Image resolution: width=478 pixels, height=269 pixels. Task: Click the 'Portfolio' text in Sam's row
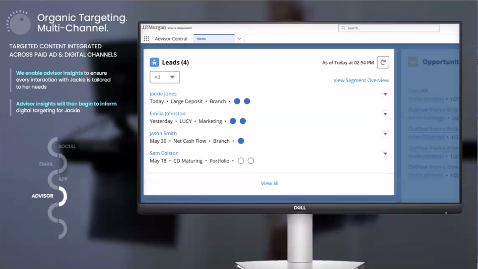pos(219,161)
